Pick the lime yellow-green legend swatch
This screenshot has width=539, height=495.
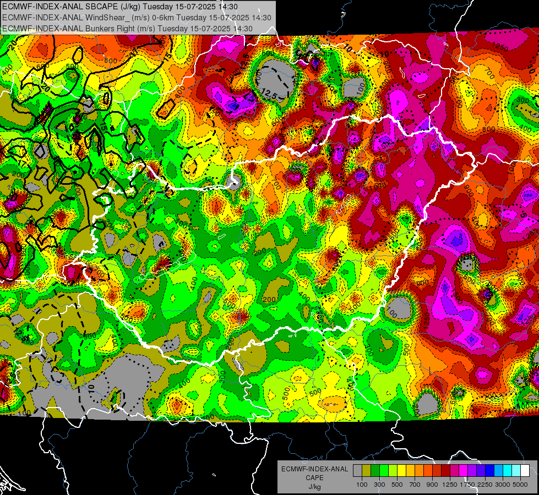393,471
